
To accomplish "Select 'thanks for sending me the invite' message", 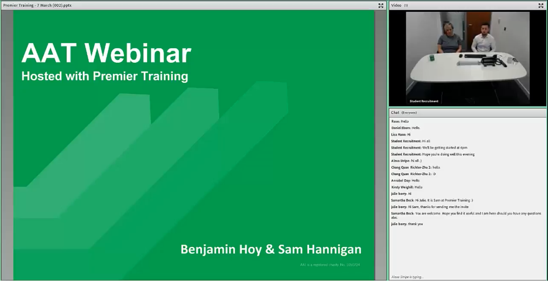I will 430,207.
